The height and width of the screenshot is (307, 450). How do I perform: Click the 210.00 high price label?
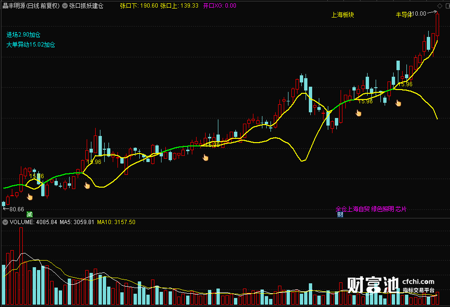coord(418,13)
